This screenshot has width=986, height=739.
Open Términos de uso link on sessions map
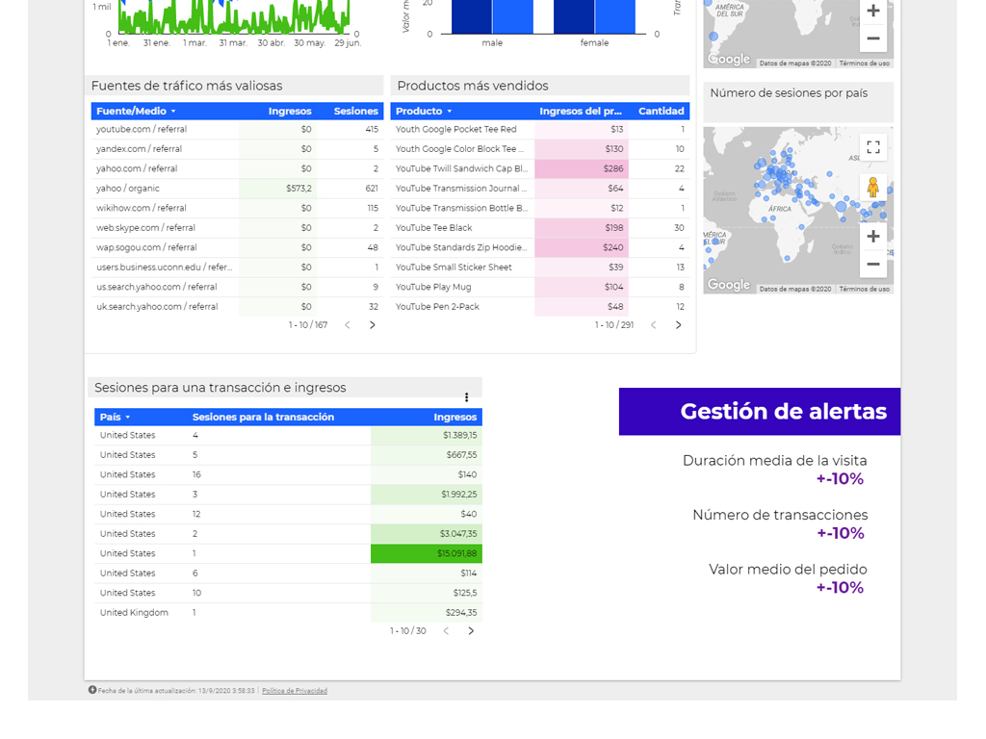(x=864, y=289)
